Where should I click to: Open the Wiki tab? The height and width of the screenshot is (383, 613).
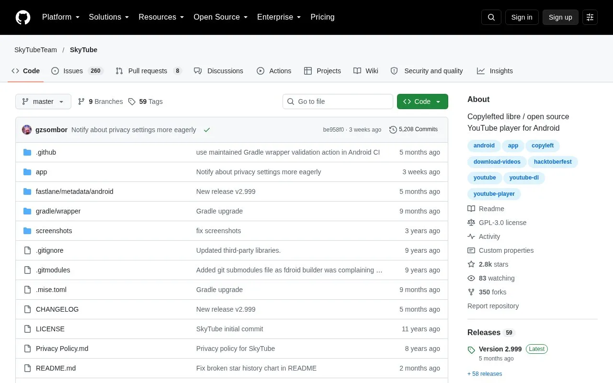click(366, 71)
